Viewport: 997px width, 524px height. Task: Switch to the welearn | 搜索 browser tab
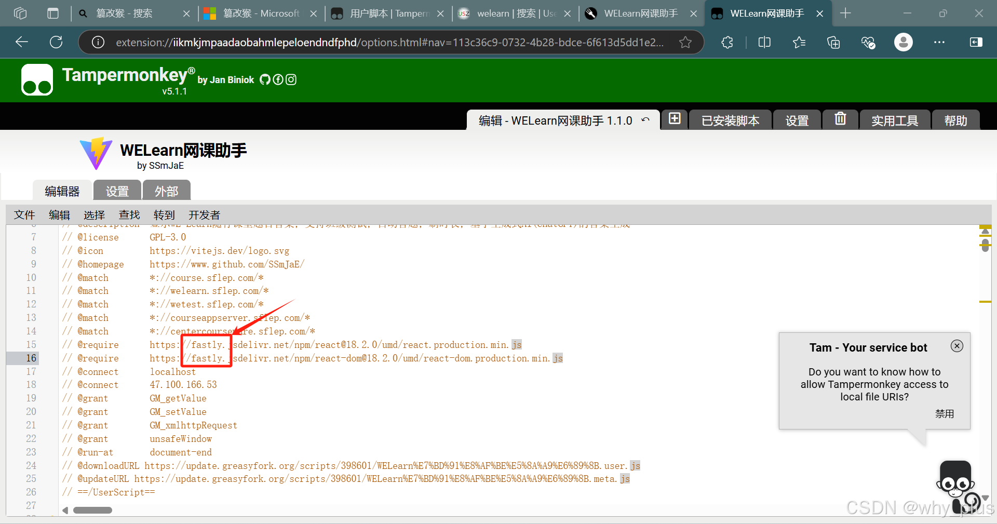click(516, 14)
